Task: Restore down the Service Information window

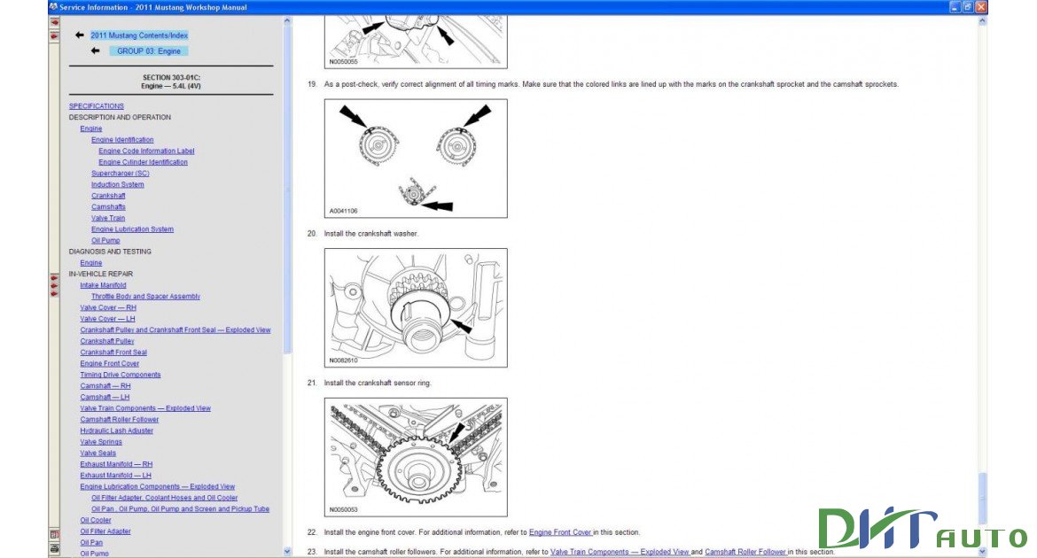Action: point(968,7)
